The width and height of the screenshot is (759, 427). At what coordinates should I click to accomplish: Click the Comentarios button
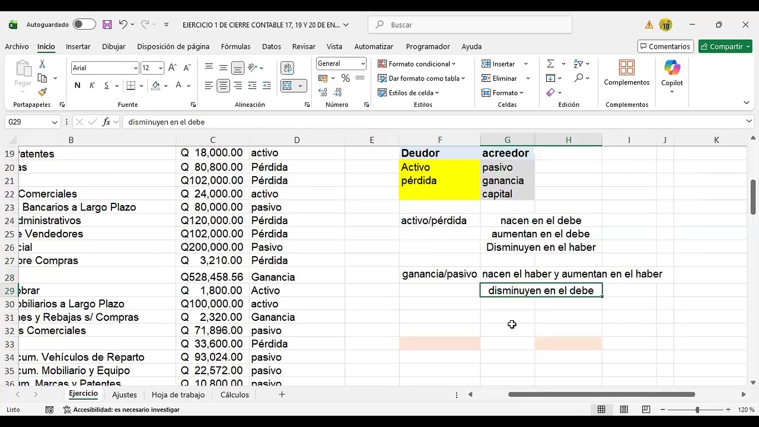[x=664, y=46]
